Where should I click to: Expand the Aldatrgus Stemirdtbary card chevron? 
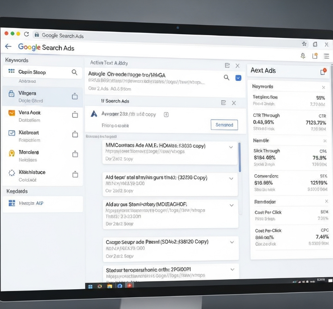[x=231, y=205]
